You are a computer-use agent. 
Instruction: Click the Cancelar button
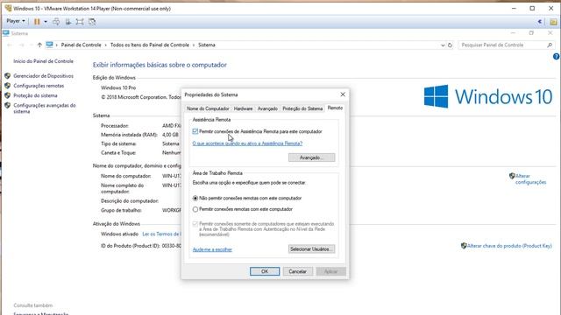point(298,271)
